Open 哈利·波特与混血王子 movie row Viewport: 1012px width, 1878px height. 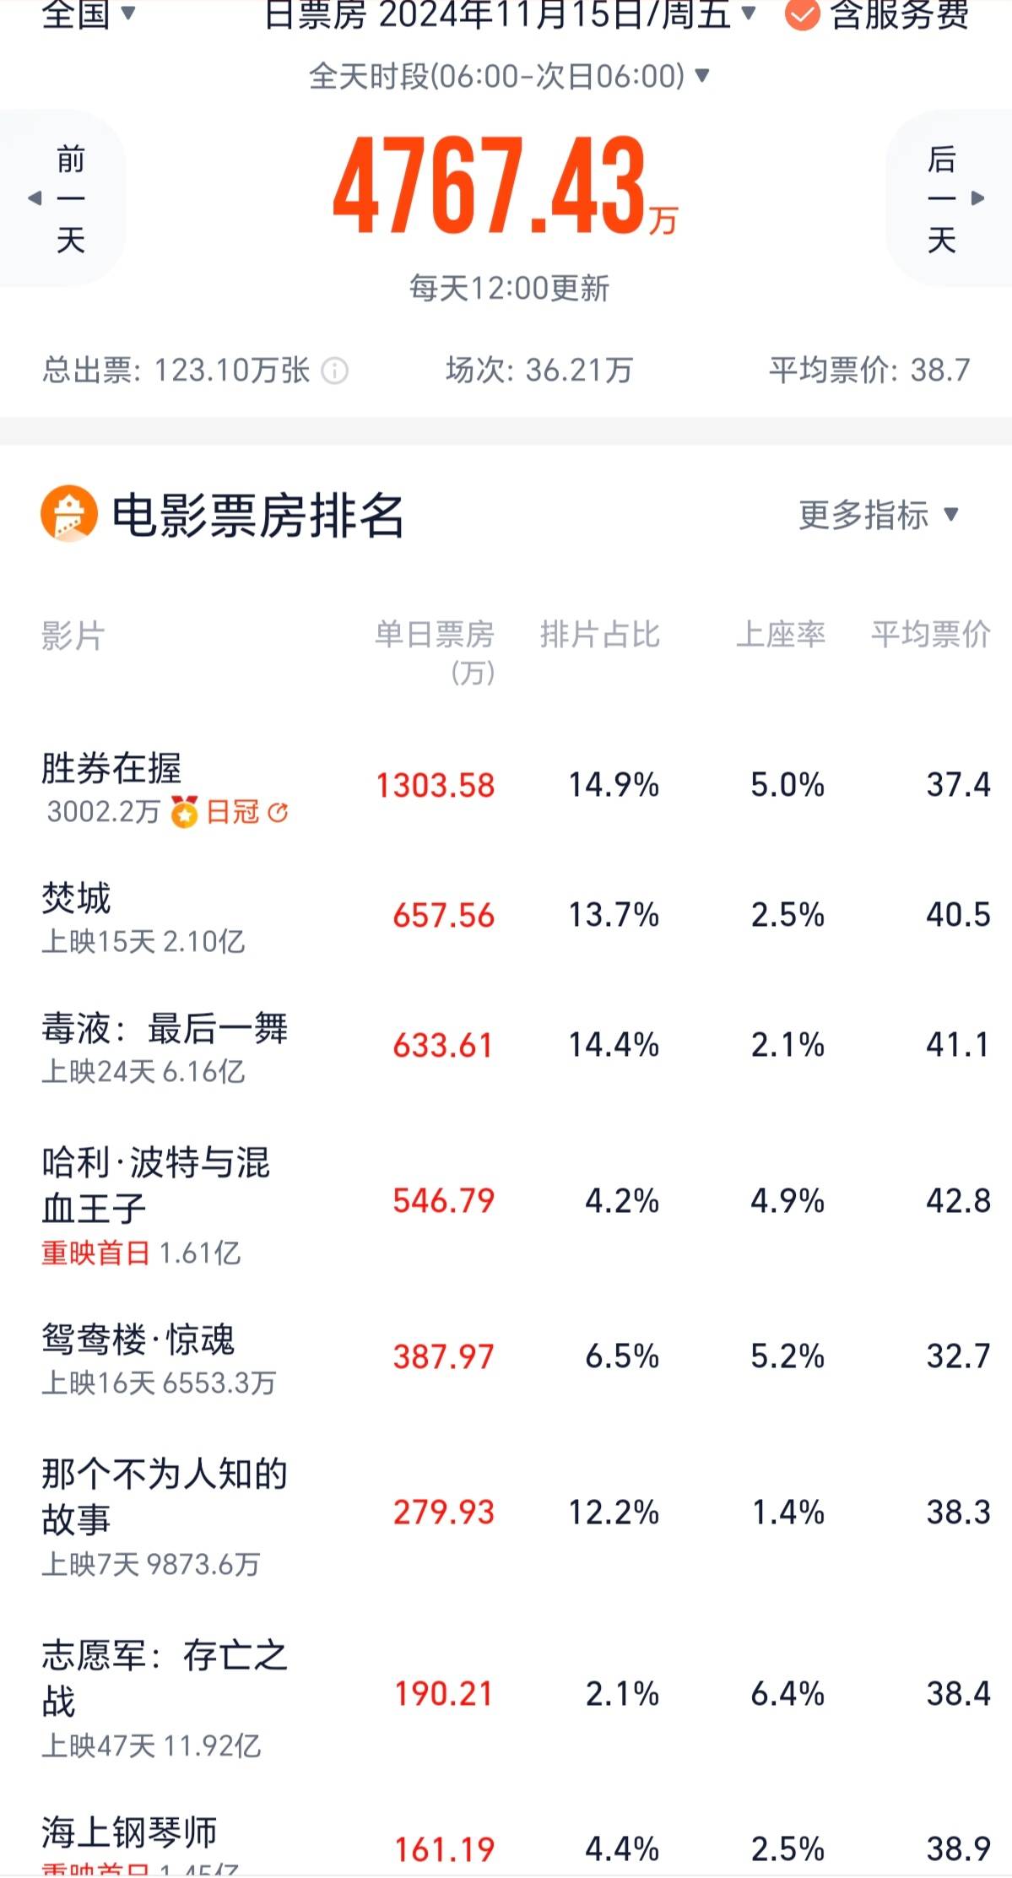pyautogui.click(x=156, y=1185)
